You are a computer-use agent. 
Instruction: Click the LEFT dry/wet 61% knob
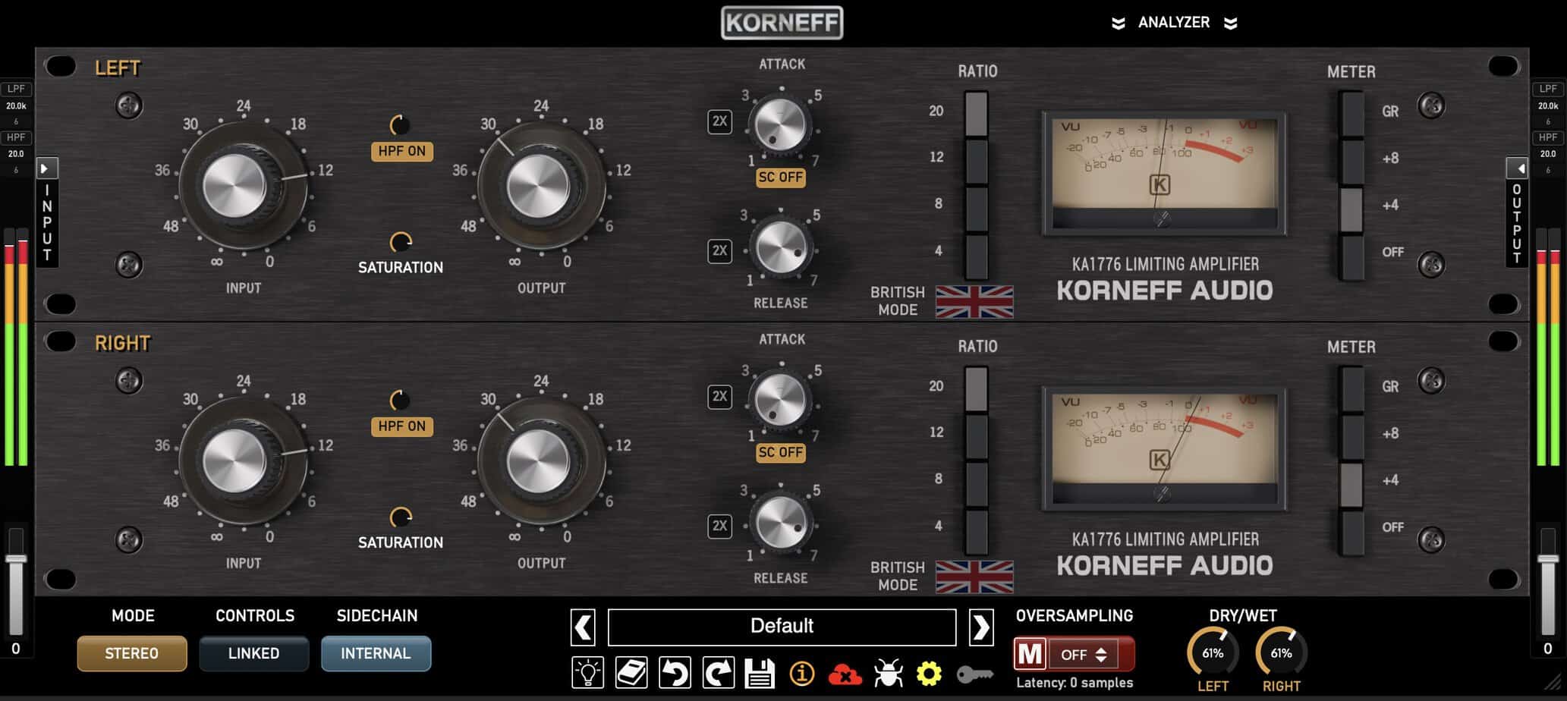[x=1213, y=652]
